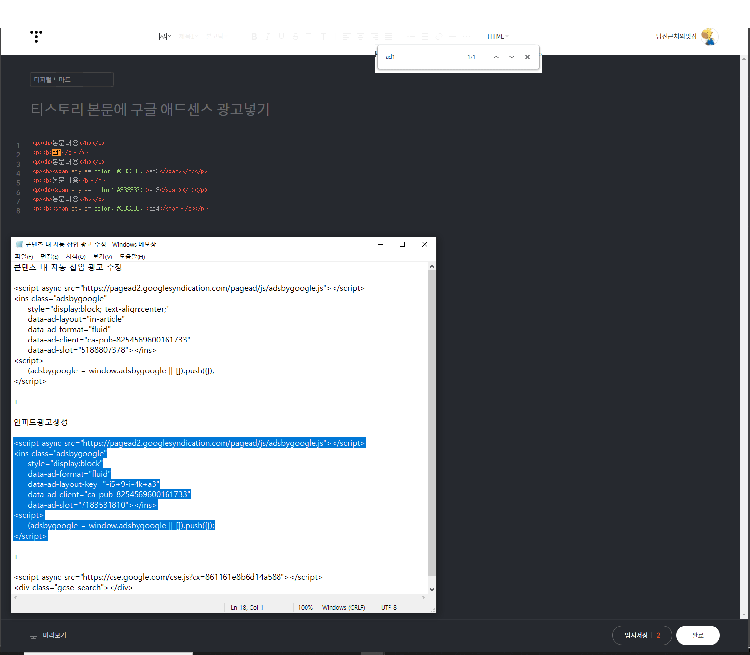Close the find bar
The height and width of the screenshot is (655, 750).
click(528, 57)
